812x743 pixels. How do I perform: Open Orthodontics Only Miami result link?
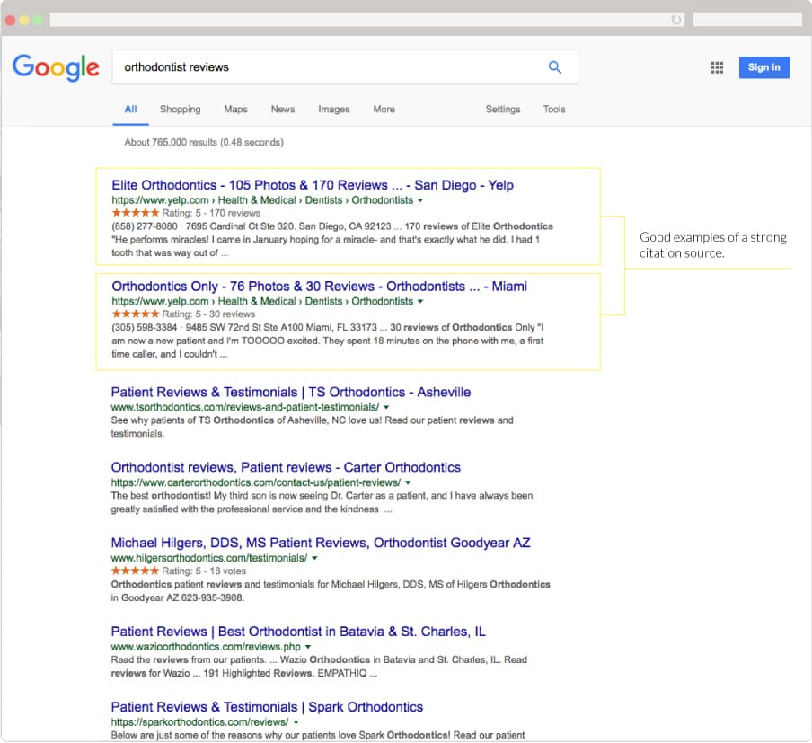[319, 286]
